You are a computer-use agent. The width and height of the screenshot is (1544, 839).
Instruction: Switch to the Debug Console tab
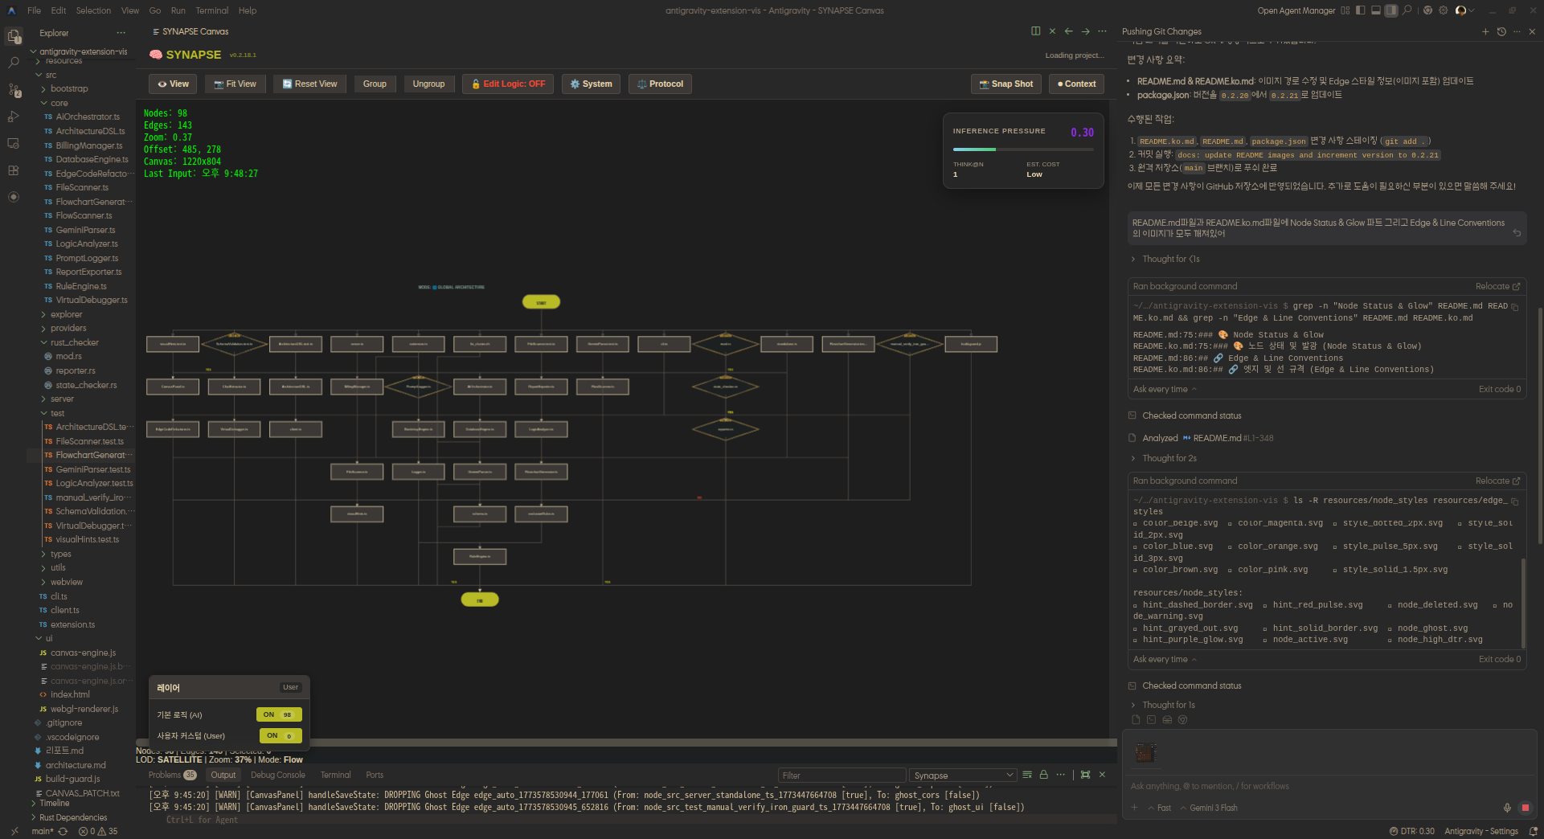point(277,775)
